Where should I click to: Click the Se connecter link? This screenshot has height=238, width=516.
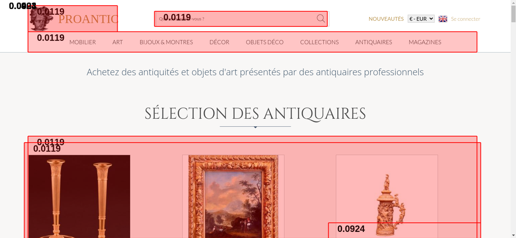click(x=465, y=19)
